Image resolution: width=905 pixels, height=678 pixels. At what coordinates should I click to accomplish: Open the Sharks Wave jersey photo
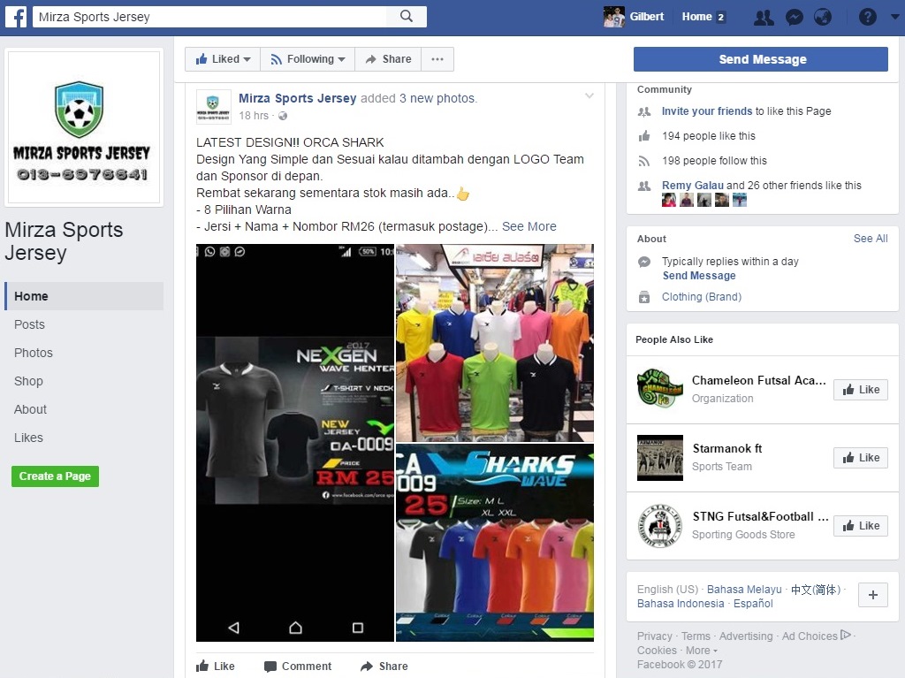495,543
